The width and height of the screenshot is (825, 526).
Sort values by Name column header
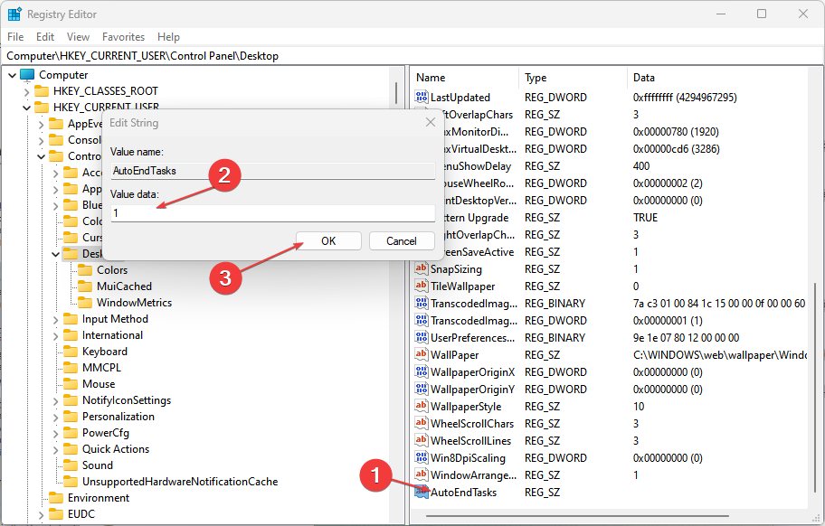click(x=465, y=77)
